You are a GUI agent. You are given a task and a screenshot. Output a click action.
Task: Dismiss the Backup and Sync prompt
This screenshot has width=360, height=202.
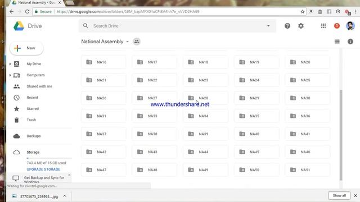pos(69,175)
